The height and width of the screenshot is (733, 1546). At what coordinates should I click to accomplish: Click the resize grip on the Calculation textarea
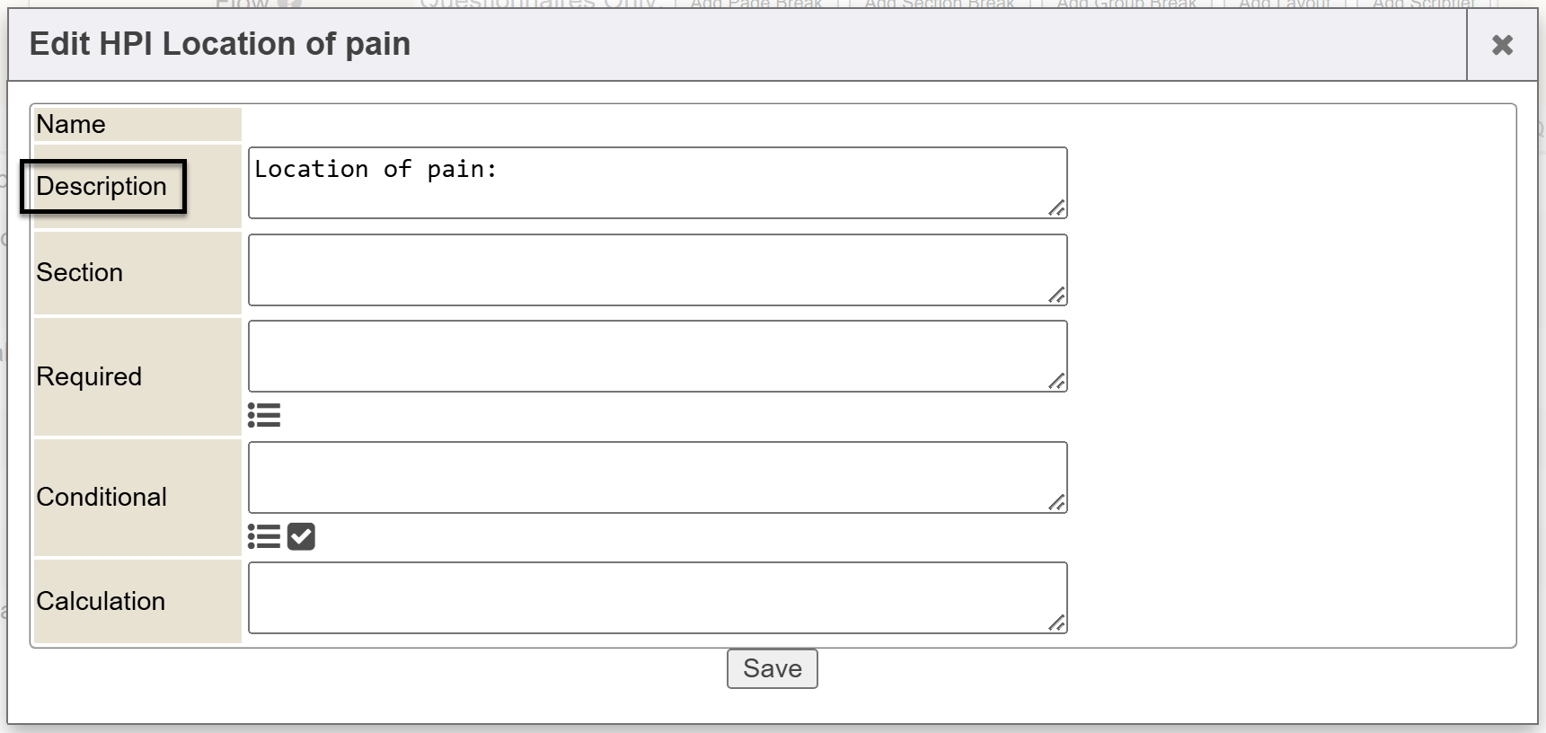[x=1057, y=623]
